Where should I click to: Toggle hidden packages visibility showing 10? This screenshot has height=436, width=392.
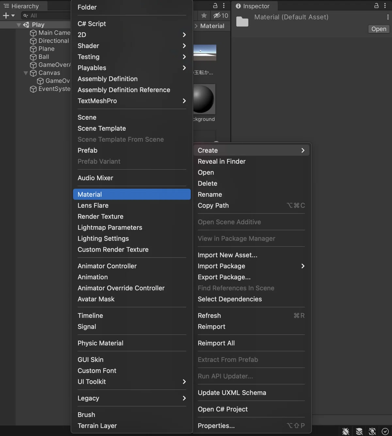[x=221, y=15]
